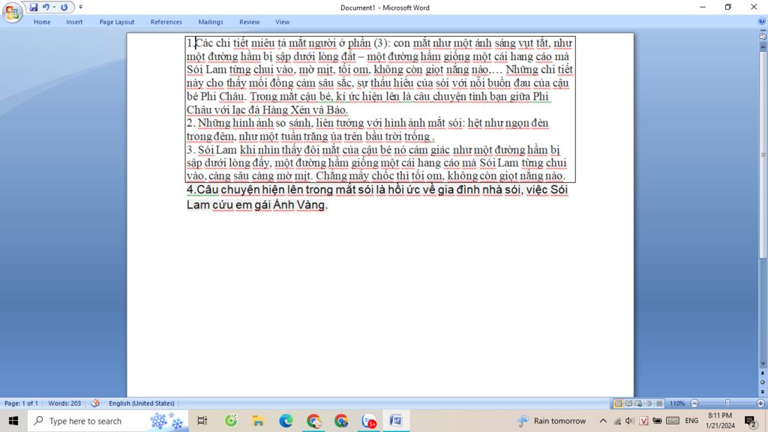The height and width of the screenshot is (432, 768).
Task: Click text "2. Những hình ảnh so sánh"
Action: [x=249, y=123]
